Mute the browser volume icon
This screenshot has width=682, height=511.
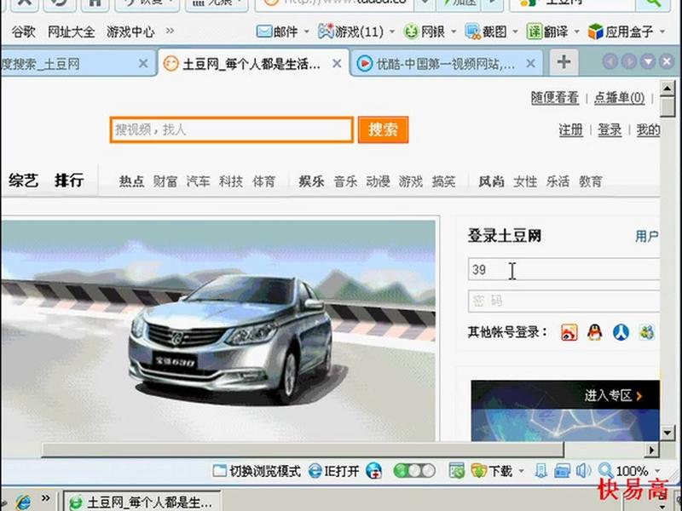point(583,469)
